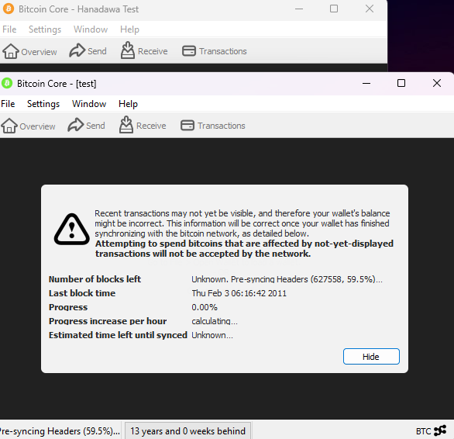Show Transactions in Hanadawa Test window

[x=215, y=51]
